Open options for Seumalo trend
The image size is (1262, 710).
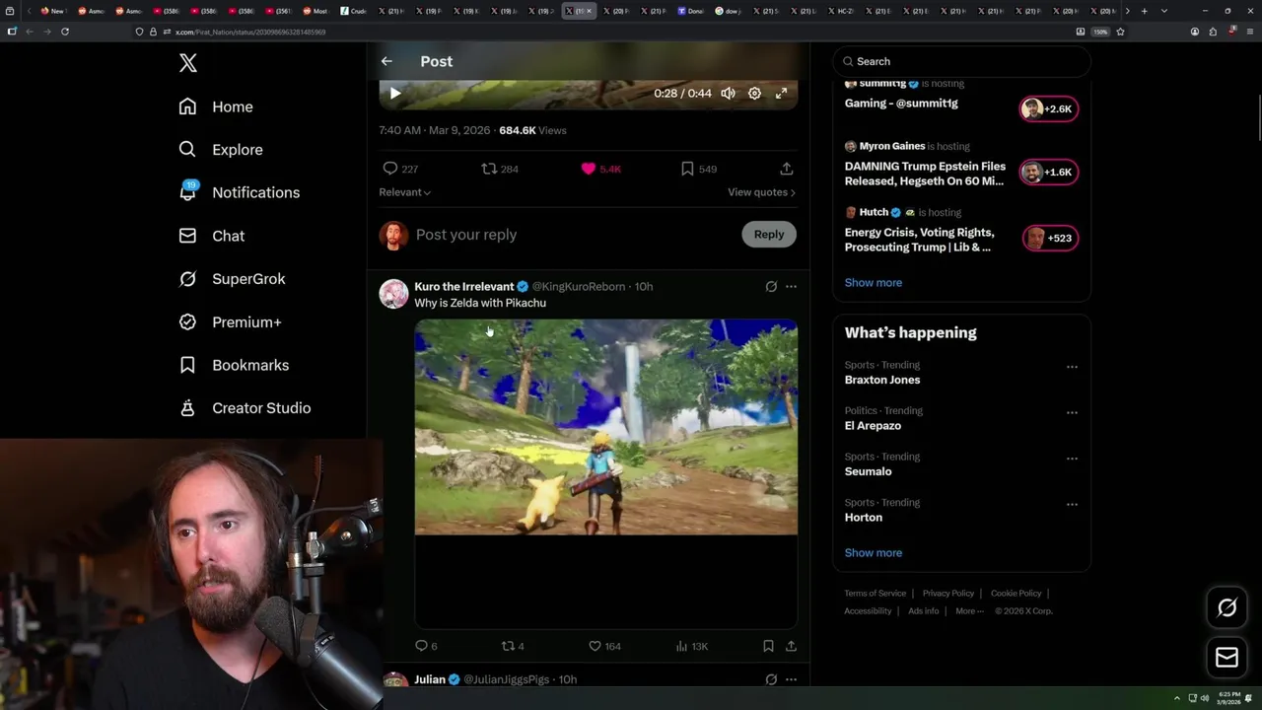point(1072,459)
